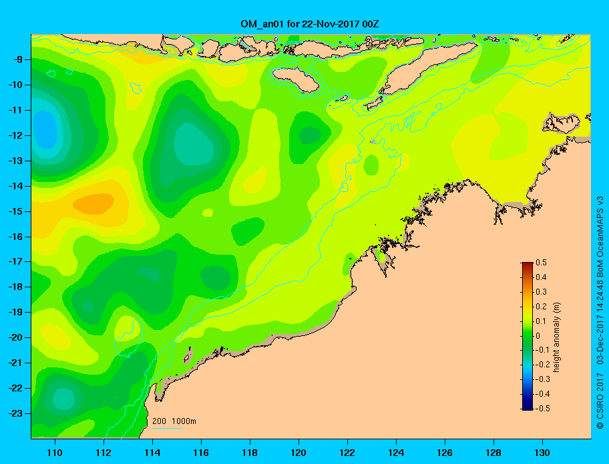The image size is (609, 464).
Task: Click longitude label 114 on x-axis
Action: tap(152, 453)
